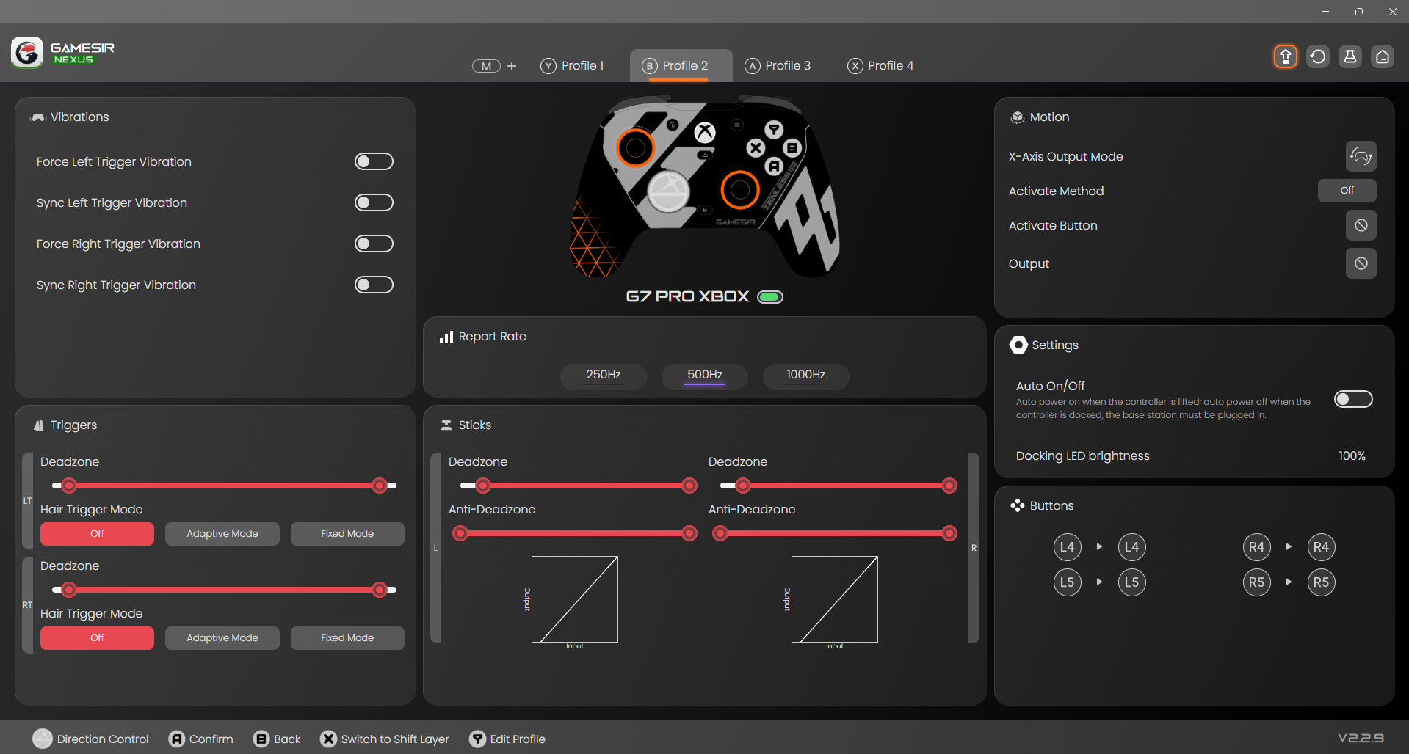The height and width of the screenshot is (754, 1409).
Task: Click LT Deadzone slider left handle
Action: [69, 486]
